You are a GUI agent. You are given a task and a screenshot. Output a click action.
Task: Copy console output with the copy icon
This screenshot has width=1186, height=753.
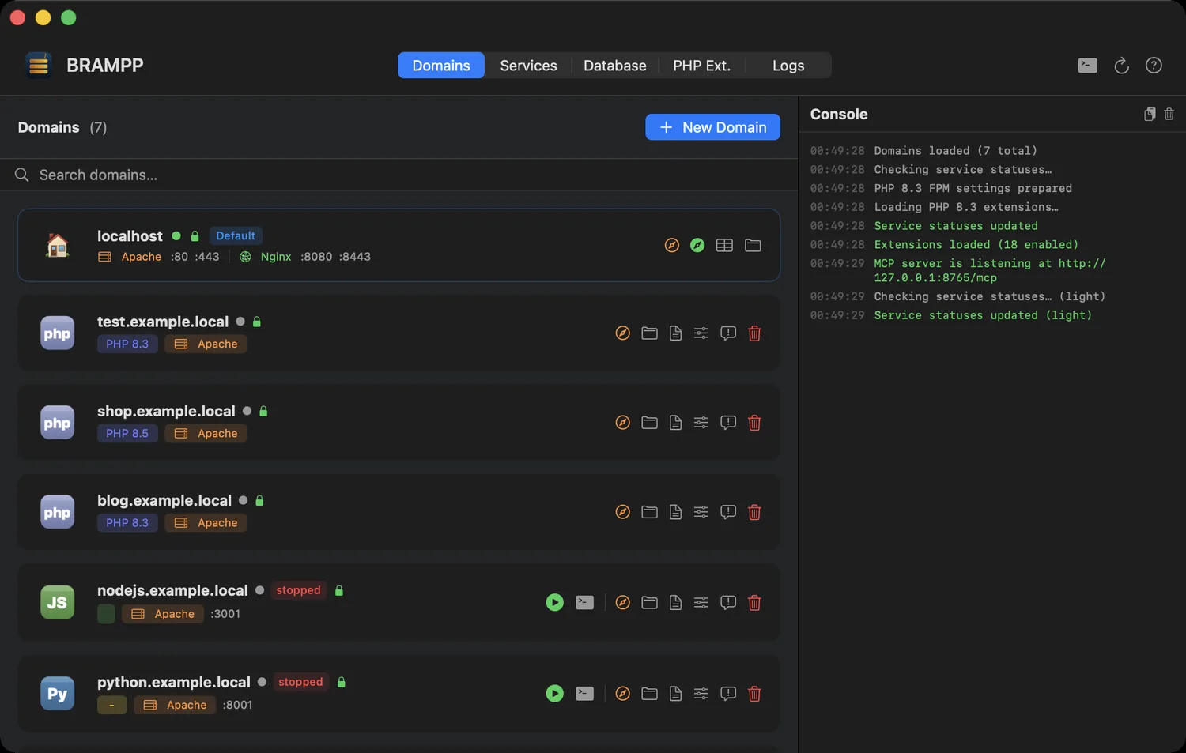click(x=1150, y=115)
